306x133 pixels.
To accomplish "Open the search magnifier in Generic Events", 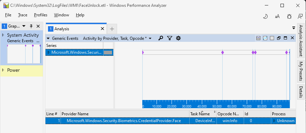I will pyautogui.click(x=161, y=38).
